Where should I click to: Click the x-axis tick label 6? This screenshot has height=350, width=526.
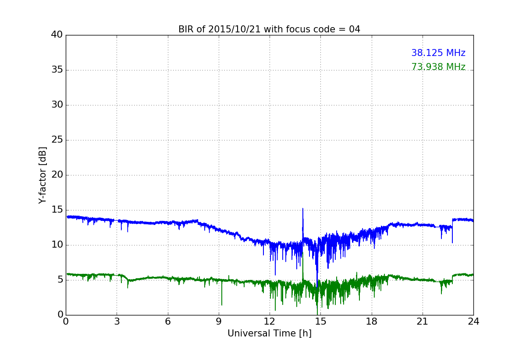pyautogui.click(x=168, y=322)
